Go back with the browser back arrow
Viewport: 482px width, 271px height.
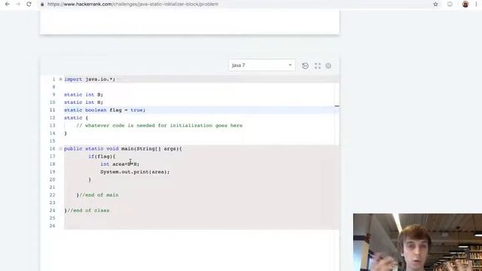pyautogui.click(x=7, y=5)
